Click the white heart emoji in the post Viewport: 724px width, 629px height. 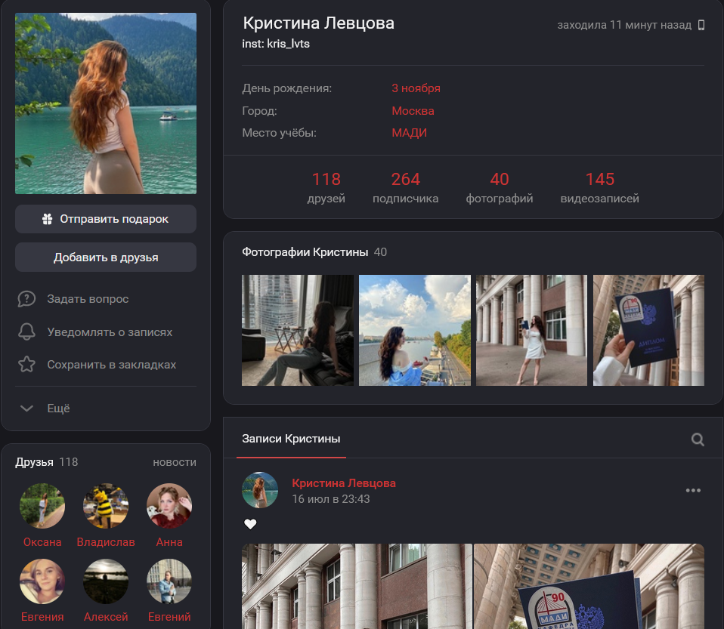click(x=250, y=524)
